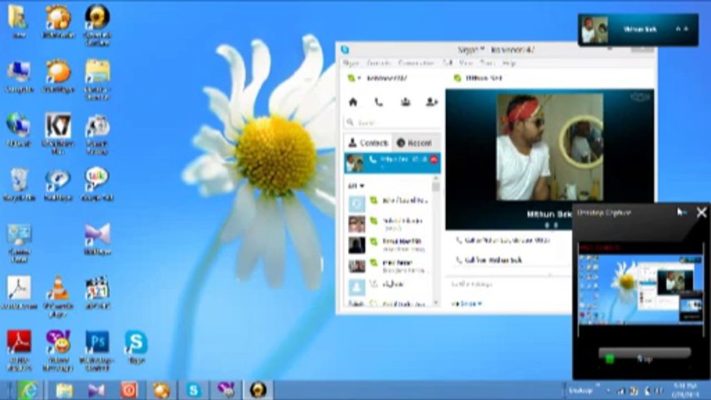The height and width of the screenshot is (400, 711).
Task: End the call via red hang-up icon
Action: coord(434,159)
